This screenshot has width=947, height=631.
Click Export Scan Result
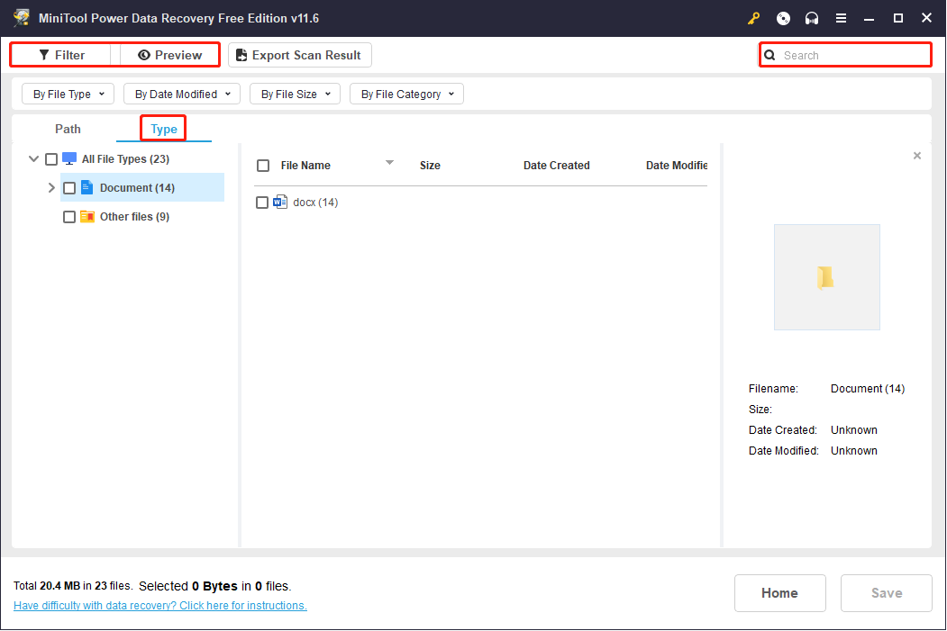(x=299, y=55)
